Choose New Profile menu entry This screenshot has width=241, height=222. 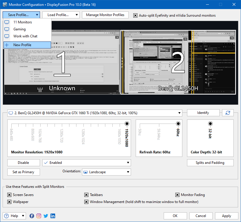click(x=27, y=45)
